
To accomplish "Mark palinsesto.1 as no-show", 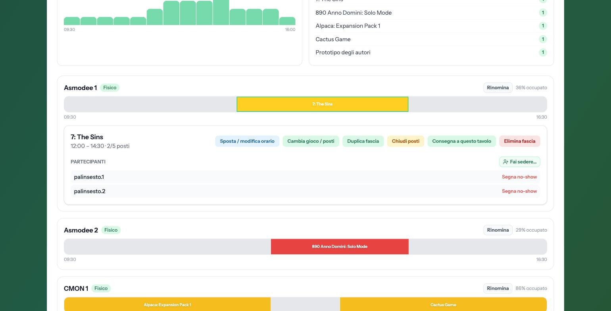I will pos(519,177).
